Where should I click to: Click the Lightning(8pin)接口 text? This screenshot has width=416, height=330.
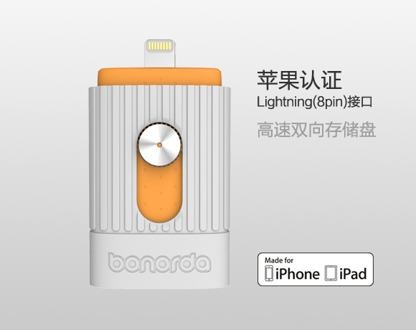click(314, 102)
